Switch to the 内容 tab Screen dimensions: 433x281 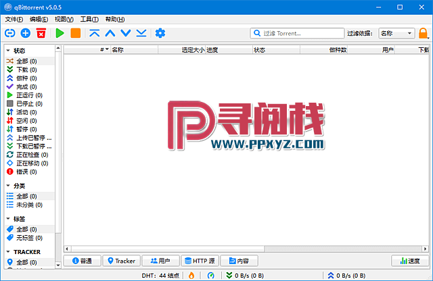(239, 261)
